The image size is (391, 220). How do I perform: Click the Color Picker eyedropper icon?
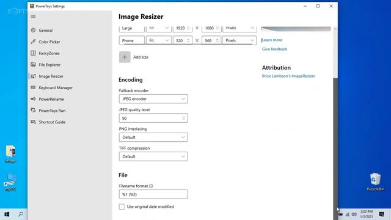[x=33, y=42]
